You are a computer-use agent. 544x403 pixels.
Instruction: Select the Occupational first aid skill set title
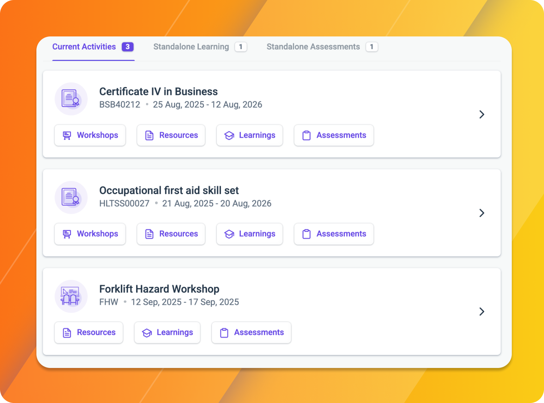[x=169, y=190]
